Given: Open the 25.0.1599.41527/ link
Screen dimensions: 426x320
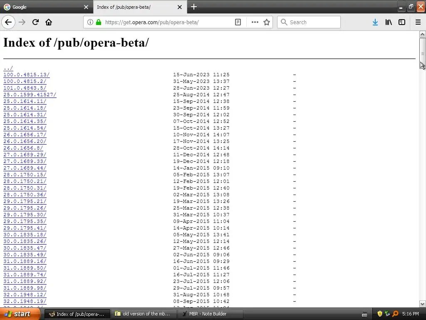Looking at the screenshot, I should (x=30, y=95).
